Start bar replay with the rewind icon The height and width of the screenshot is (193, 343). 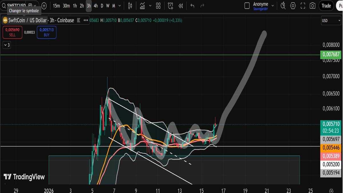[181, 6]
